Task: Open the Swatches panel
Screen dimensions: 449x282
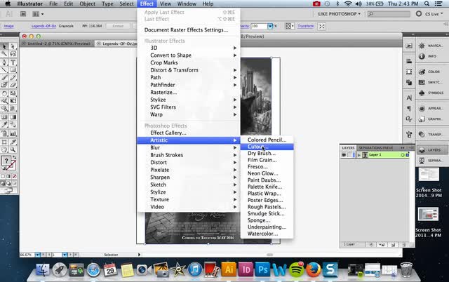Action: click(430, 83)
